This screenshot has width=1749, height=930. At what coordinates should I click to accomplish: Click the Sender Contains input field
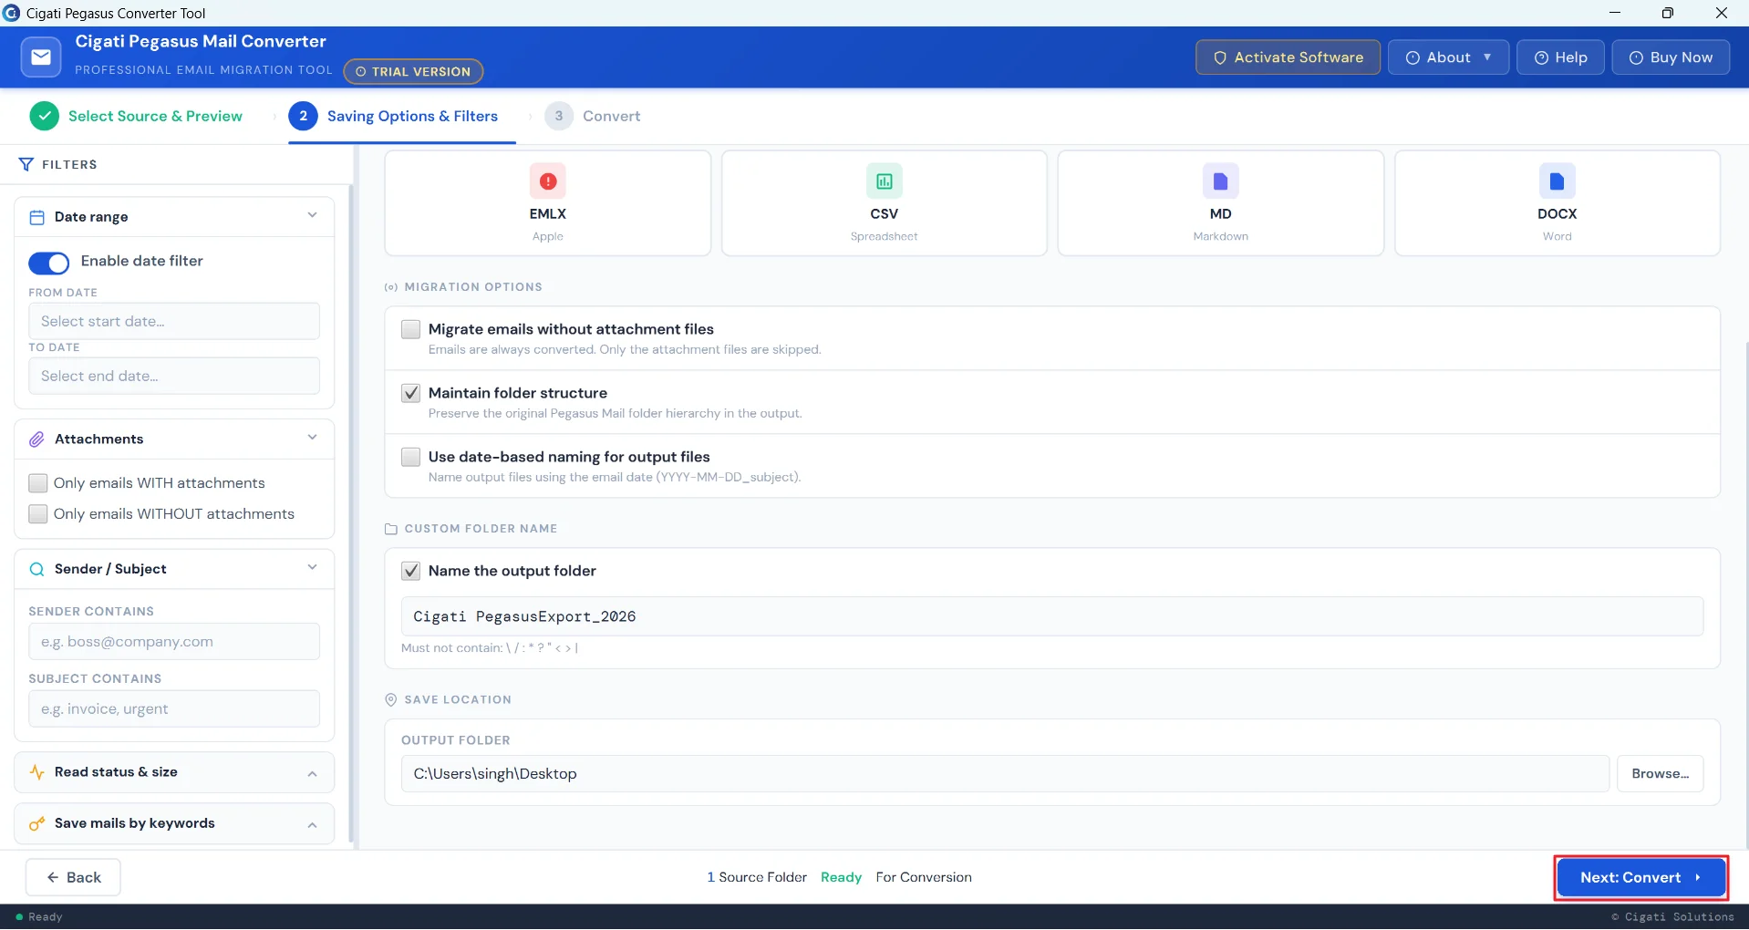tap(174, 642)
